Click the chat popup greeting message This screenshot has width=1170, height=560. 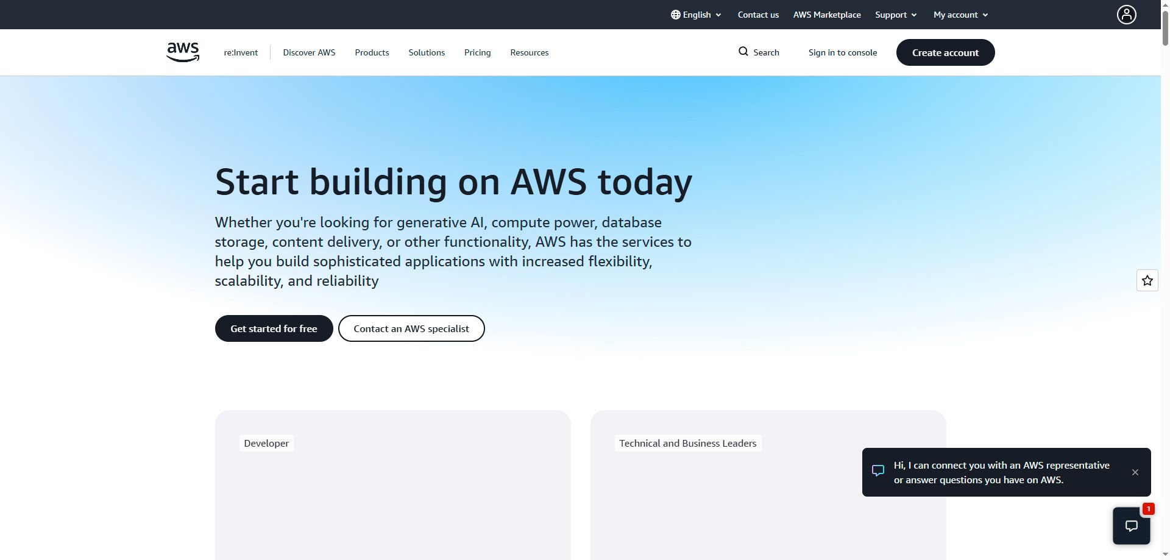point(1001,472)
